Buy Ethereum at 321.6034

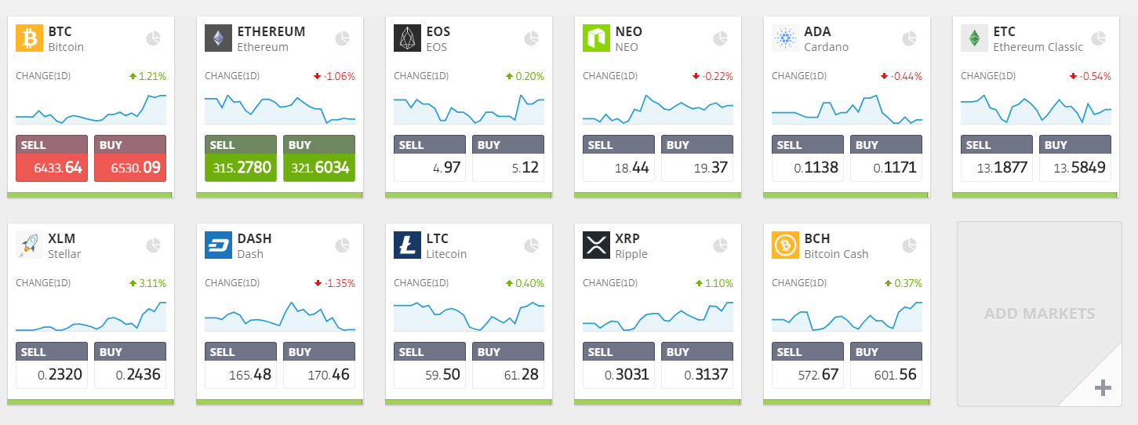(x=319, y=158)
